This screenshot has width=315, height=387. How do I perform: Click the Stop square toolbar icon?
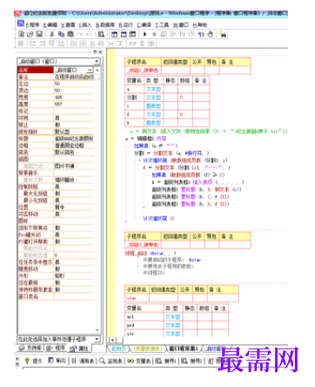154,34
